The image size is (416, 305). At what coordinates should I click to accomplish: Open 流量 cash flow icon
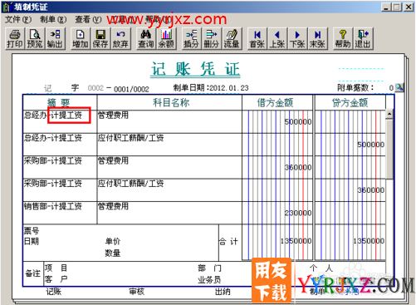click(x=232, y=38)
